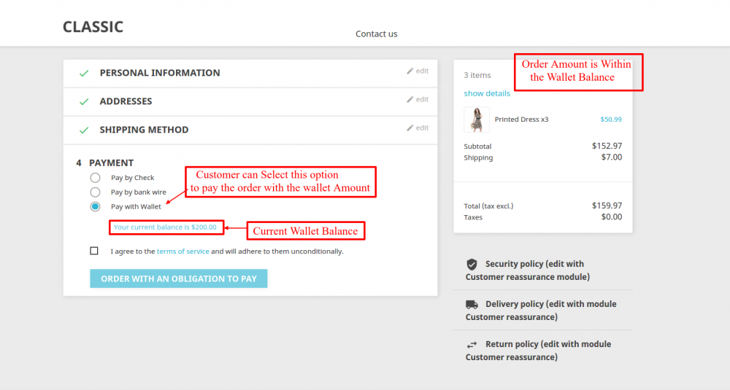Click the 3 items cart count

(477, 75)
